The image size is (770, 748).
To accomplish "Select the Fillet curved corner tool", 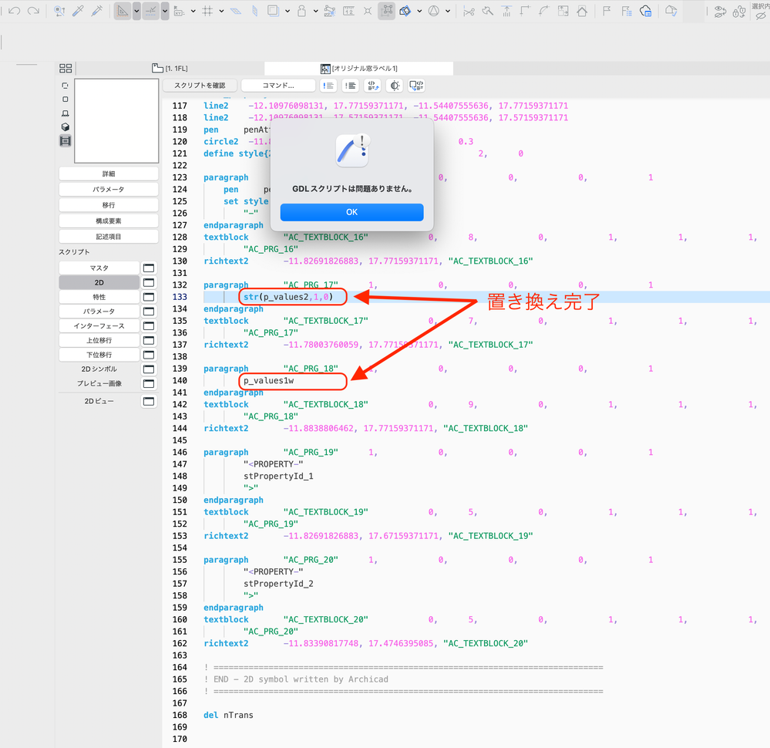I will click(543, 11).
